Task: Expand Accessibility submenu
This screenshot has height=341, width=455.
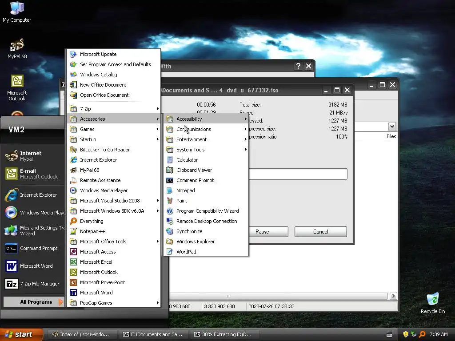Action: (206, 119)
